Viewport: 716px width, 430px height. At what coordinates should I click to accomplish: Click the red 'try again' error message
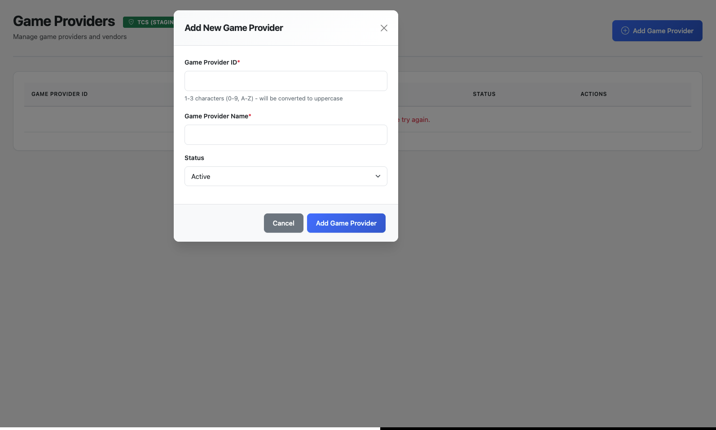click(414, 120)
